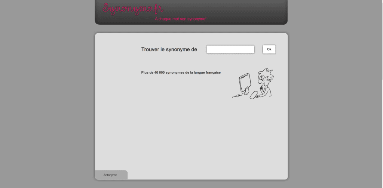The width and height of the screenshot is (383, 188).
Task: Open the Antonyme tab
Action: [110, 175]
